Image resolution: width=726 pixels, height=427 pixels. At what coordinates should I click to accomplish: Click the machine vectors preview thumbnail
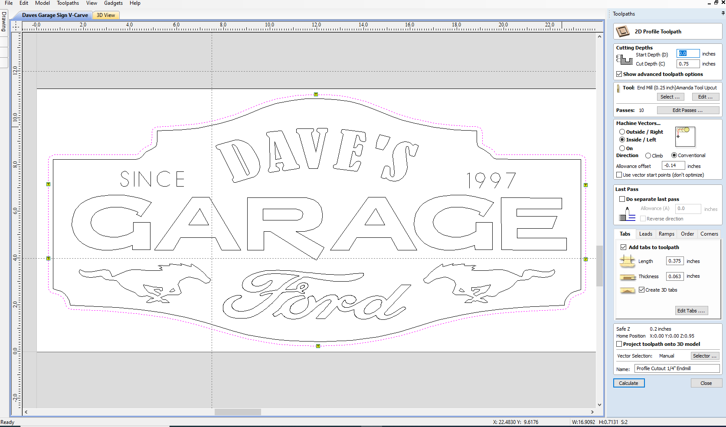(x=685, y=137)
